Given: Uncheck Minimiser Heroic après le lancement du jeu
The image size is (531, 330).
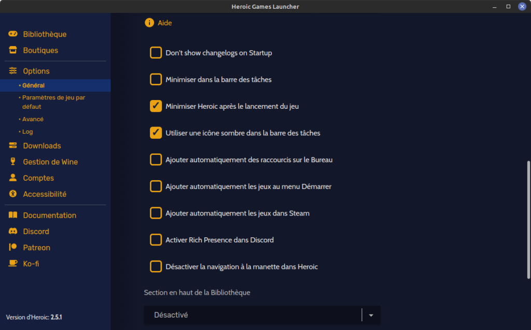Looking at the screenshot, I should pyautogui.click(x=156, y=106).
